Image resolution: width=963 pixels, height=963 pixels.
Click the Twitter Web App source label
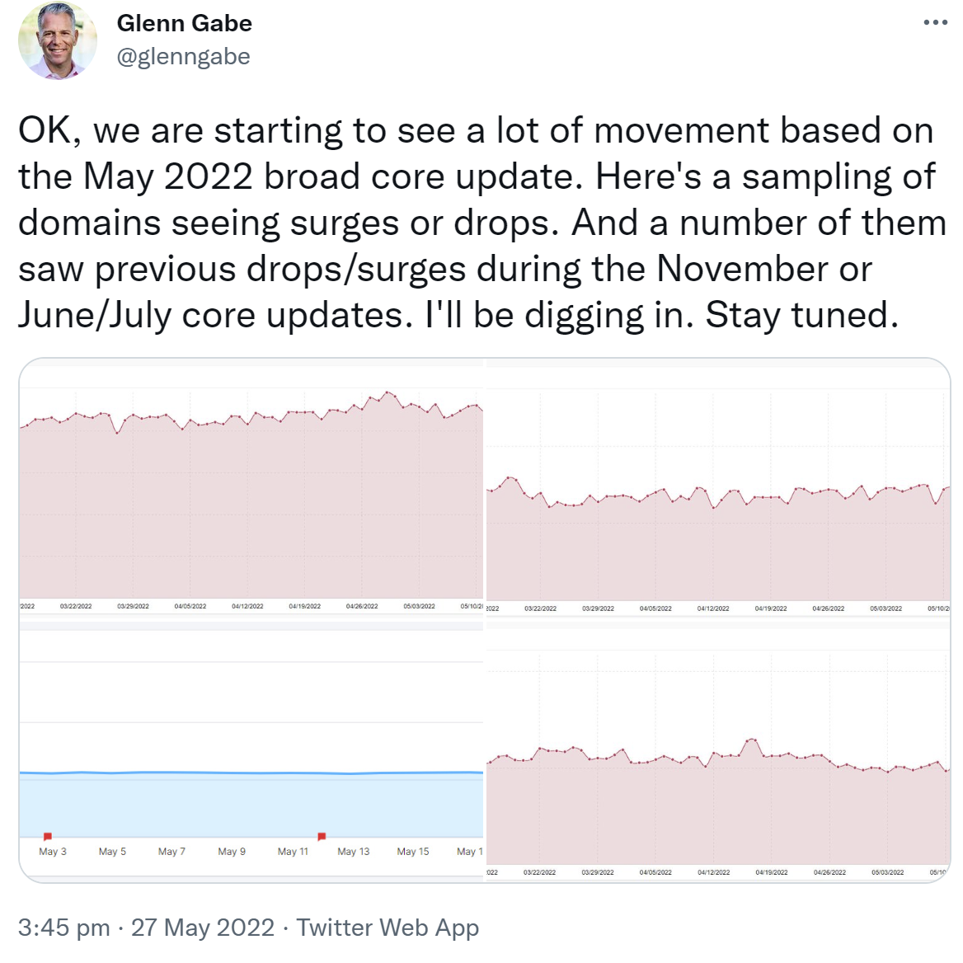coord(388,927)
